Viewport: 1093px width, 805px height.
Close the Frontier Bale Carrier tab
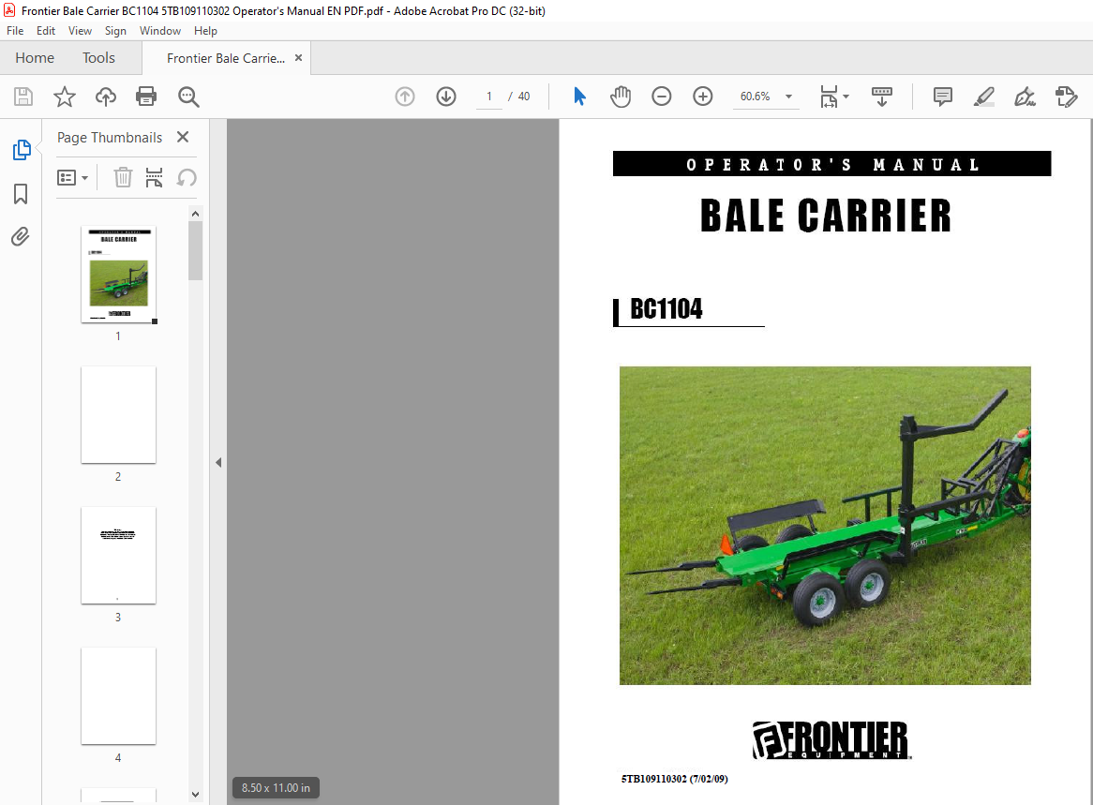coord(298,58)
